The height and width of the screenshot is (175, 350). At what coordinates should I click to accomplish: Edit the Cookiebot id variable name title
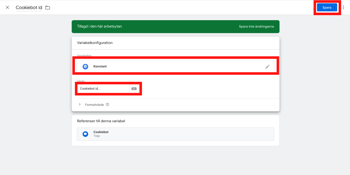pyautogui.click(x=29, y=8)
